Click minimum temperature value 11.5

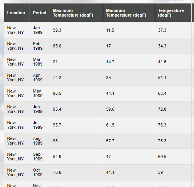pos(110,30)
